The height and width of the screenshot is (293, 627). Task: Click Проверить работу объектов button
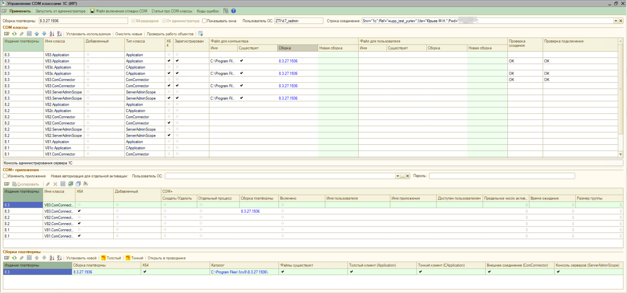point(170,34)
